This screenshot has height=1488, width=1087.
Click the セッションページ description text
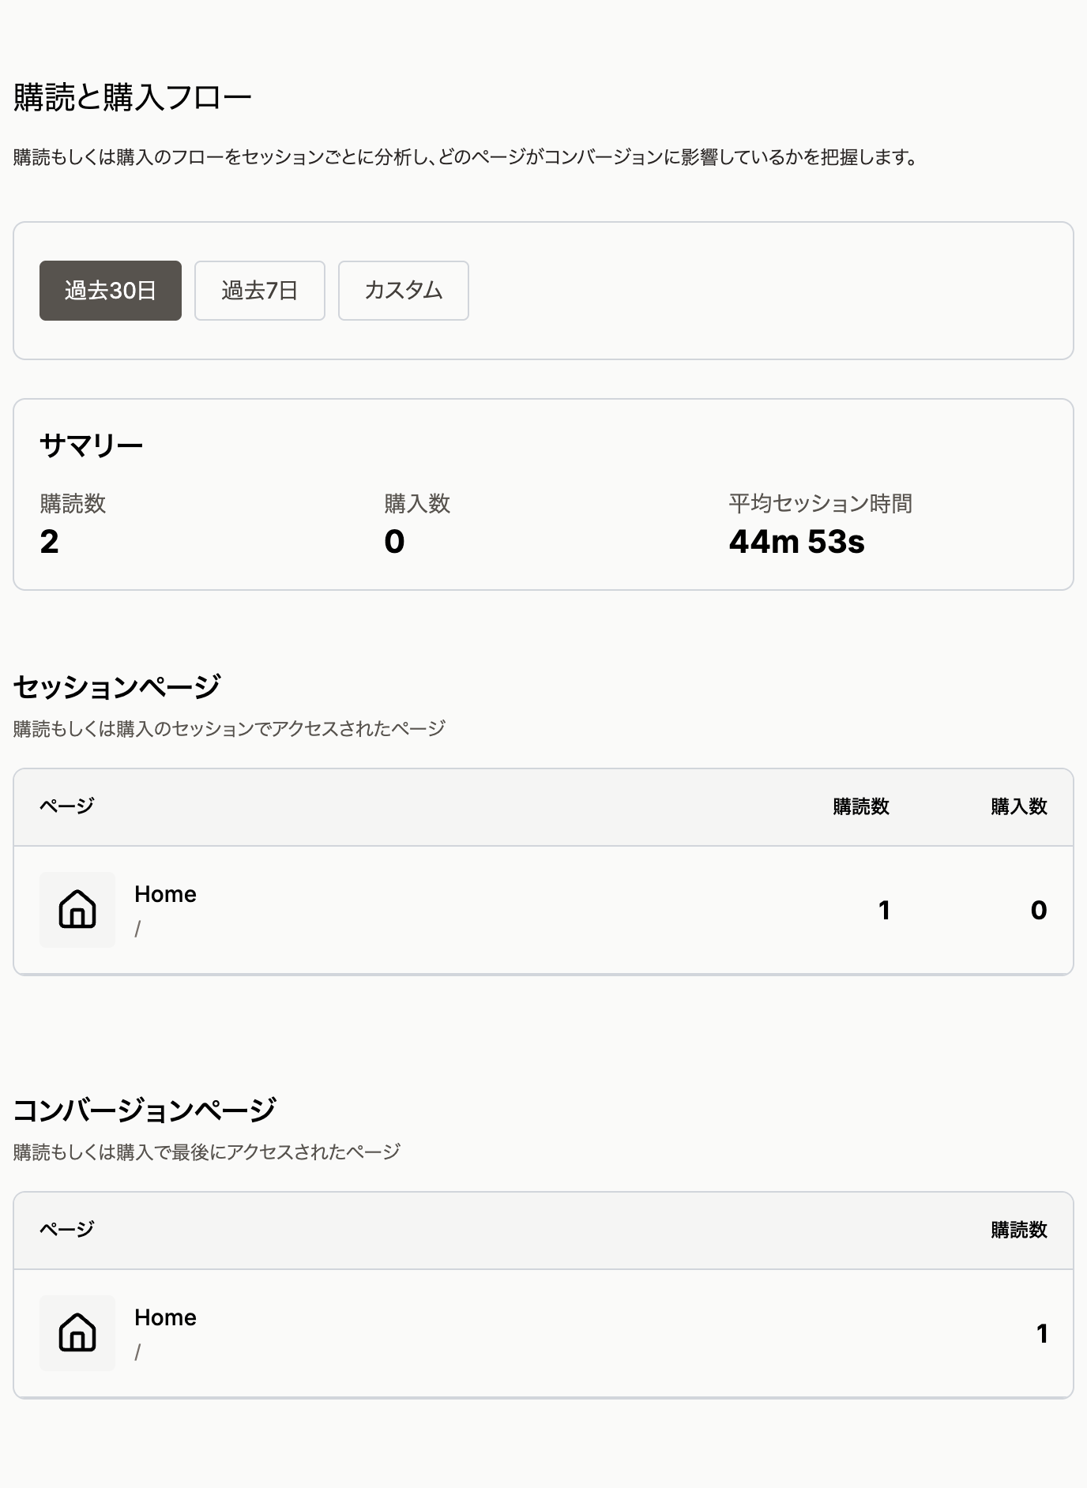(x=230, y=728)
